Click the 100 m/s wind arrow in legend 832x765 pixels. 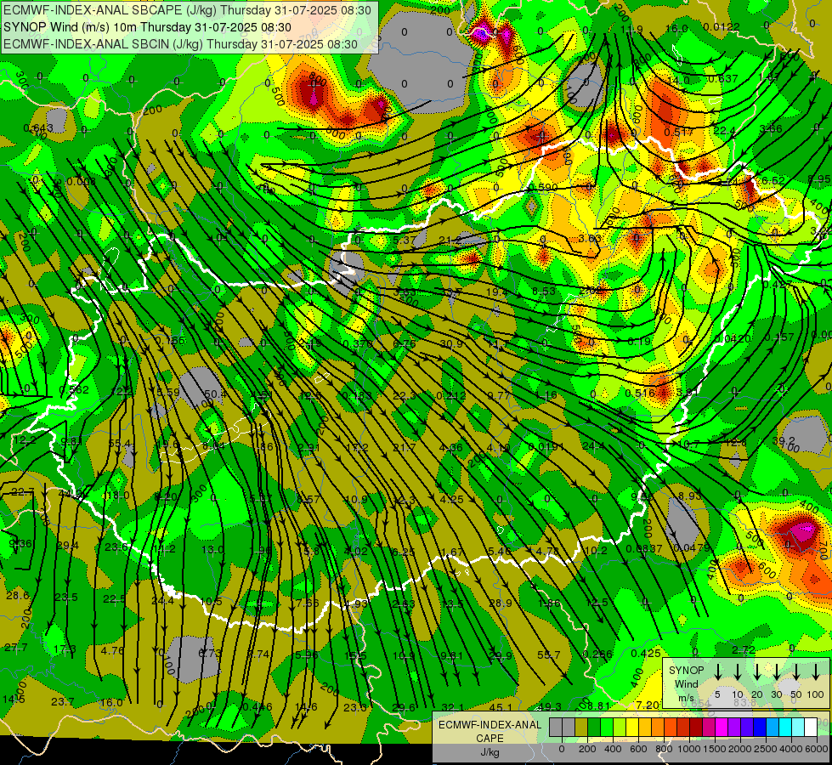tap(816, 671)
